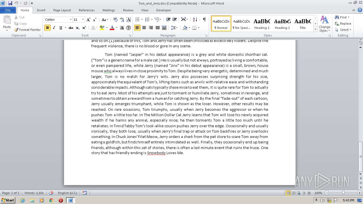The image size is (363, 204).
Task: Apply the yellow text highlight color
Action: [102, 28]
